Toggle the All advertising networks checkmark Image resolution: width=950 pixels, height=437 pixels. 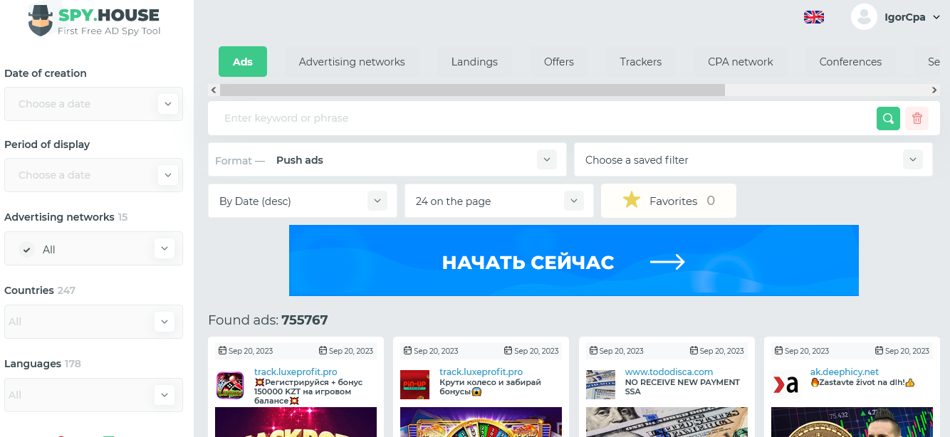tap(26, 249)
